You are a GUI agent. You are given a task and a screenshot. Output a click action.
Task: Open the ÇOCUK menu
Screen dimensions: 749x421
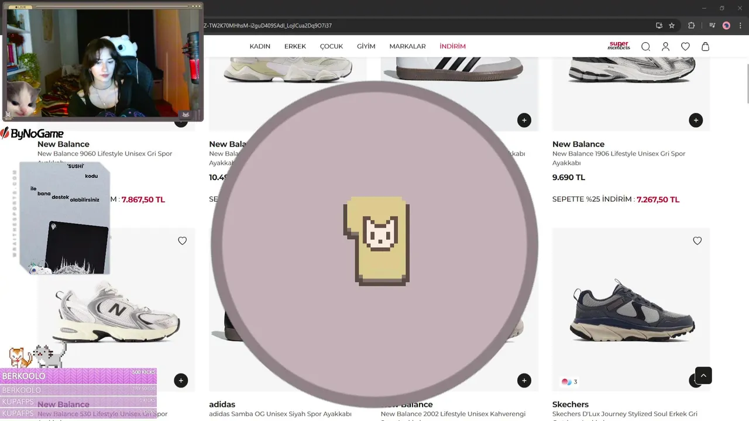click(x=331, y=46)
